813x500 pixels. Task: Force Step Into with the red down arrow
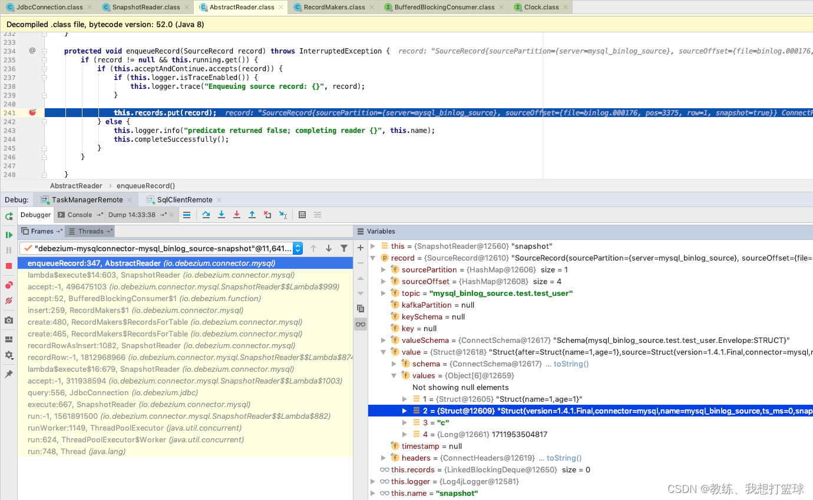[237, 215]
